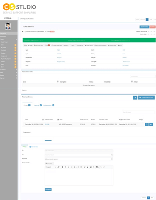The height and width of the screenshot is (200, 156).
Task: Set Reply Rating using the stars
Action: tap(152, 34)
